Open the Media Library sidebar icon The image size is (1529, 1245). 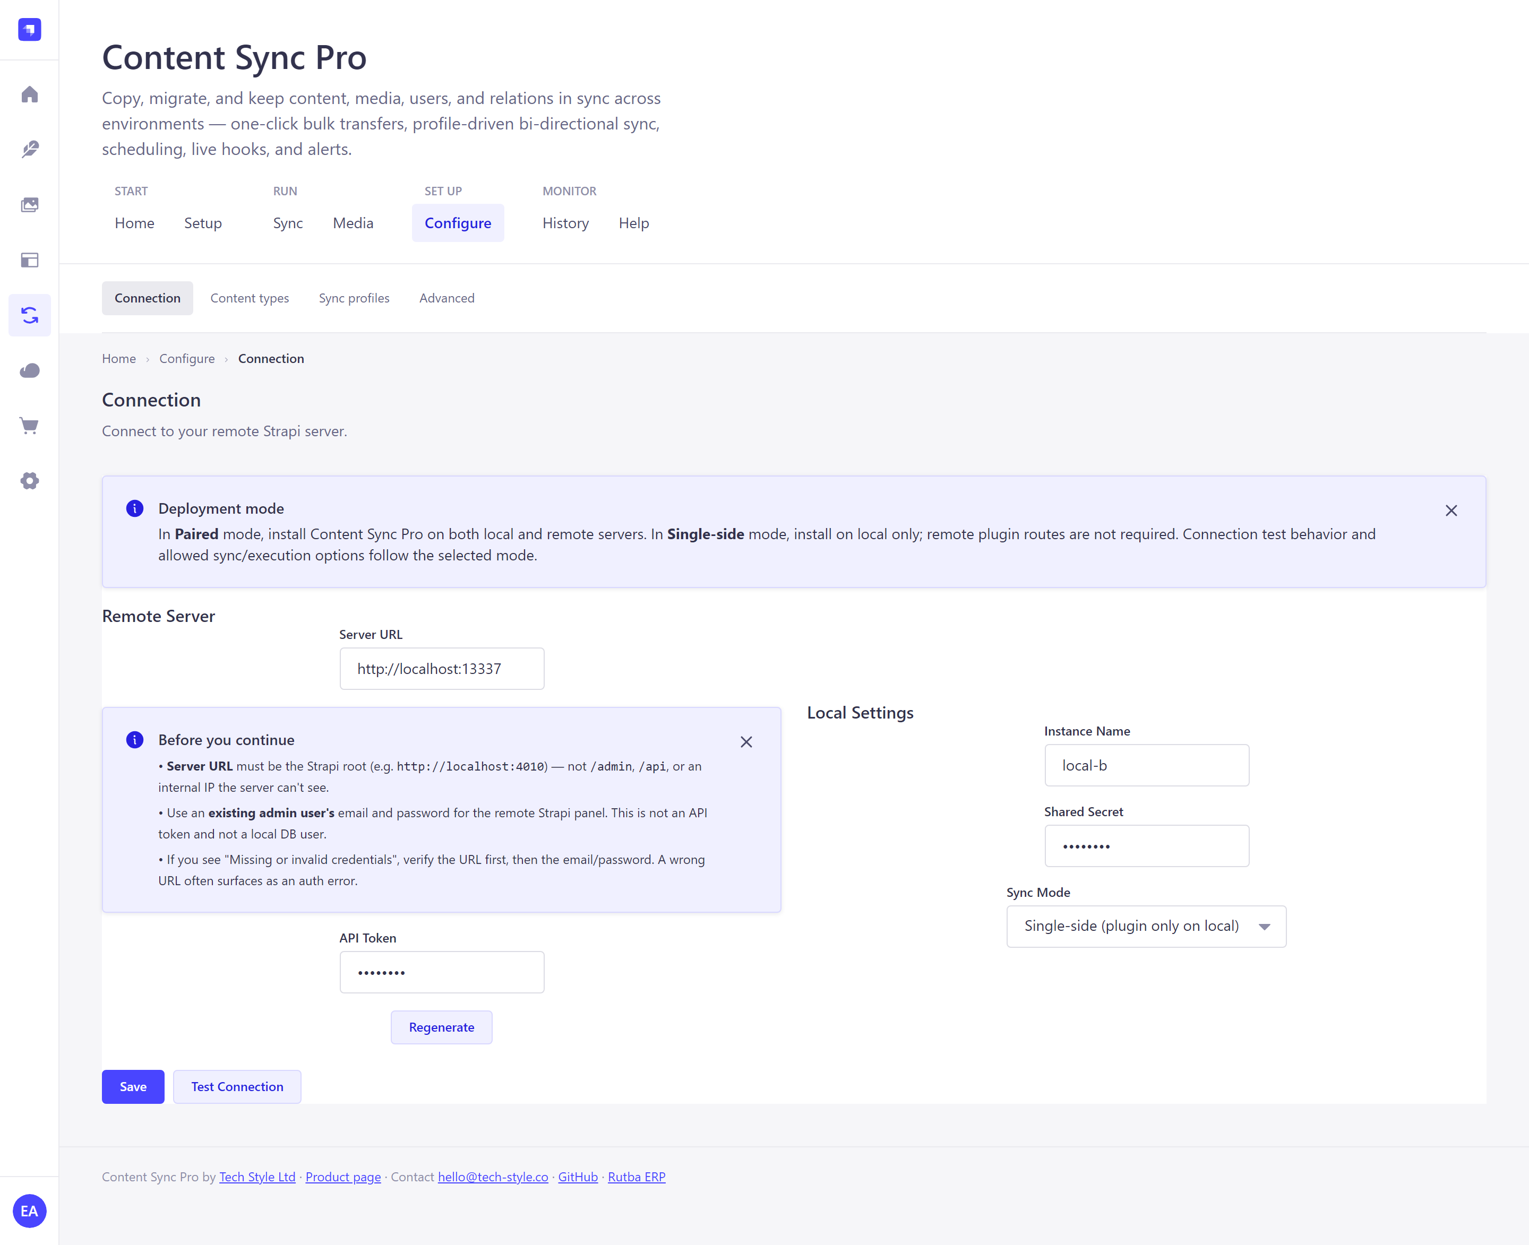[29, 205]
